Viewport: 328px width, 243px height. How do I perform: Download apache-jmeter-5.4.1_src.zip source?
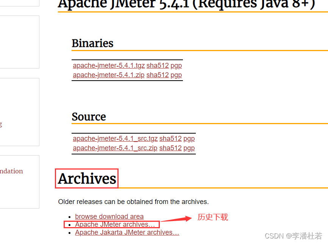click(x=115, y=148)
